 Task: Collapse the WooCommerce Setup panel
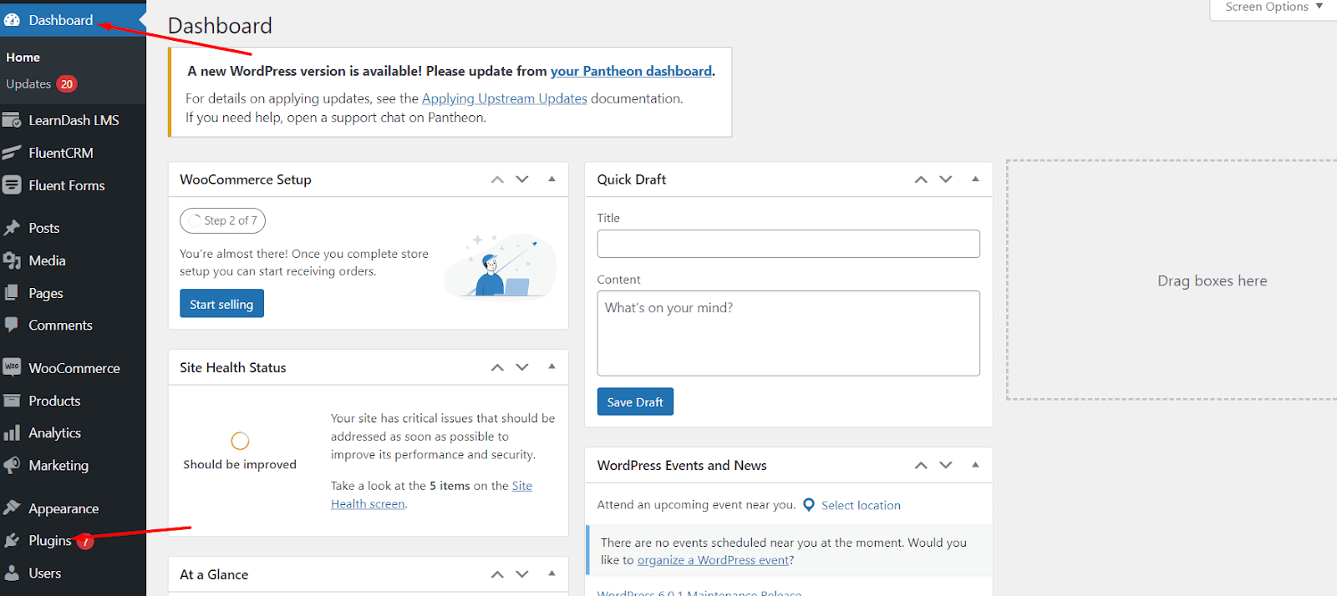pyautogui.click(x=552, y=179)
